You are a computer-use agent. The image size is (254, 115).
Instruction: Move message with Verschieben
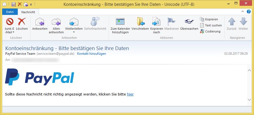point(140,24)
